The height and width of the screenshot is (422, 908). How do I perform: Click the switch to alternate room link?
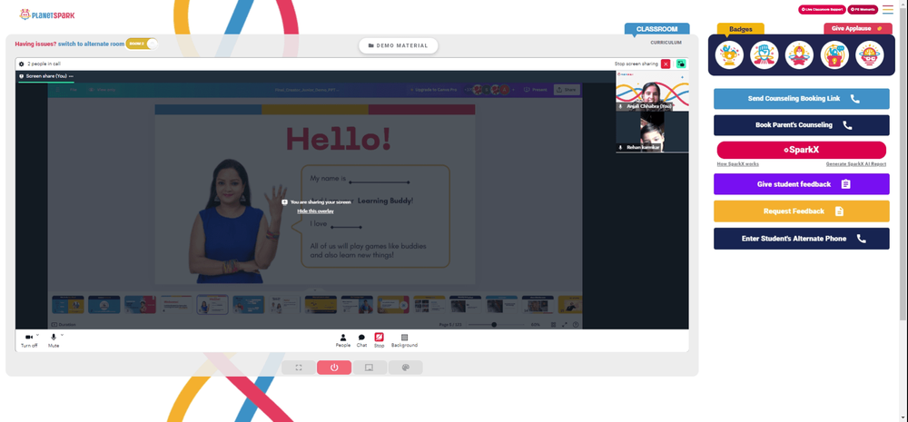click(x=91, y=44)
